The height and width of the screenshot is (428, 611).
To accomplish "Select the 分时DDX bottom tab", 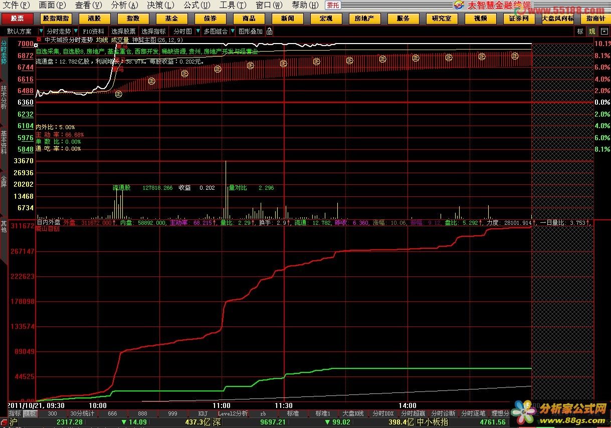I will pyautogui.click(x=383, y=413).
